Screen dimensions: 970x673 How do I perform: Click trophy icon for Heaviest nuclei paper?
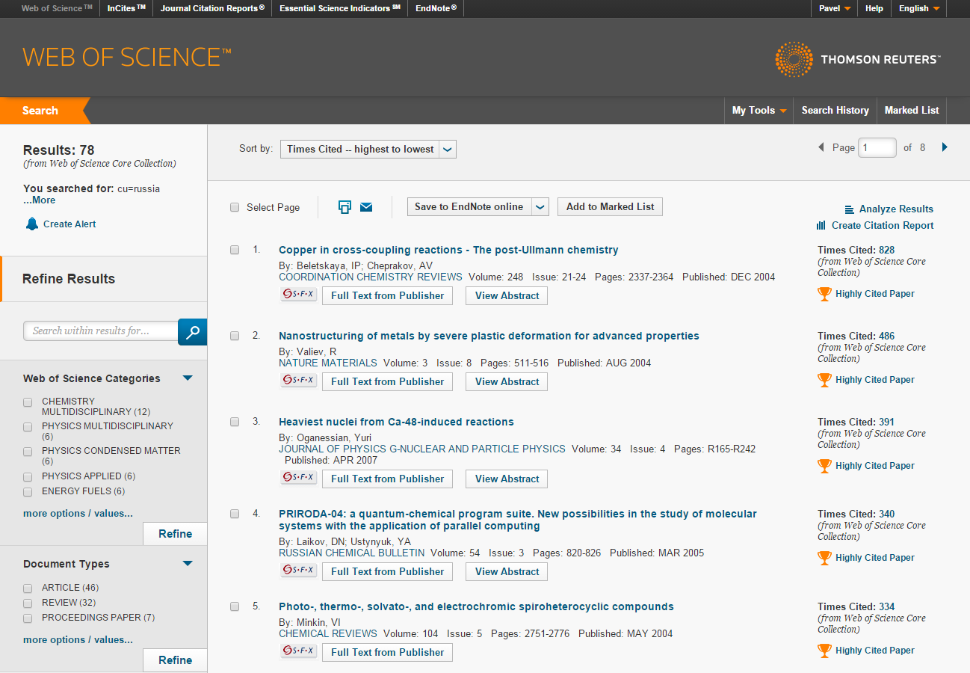coord(824,466)
